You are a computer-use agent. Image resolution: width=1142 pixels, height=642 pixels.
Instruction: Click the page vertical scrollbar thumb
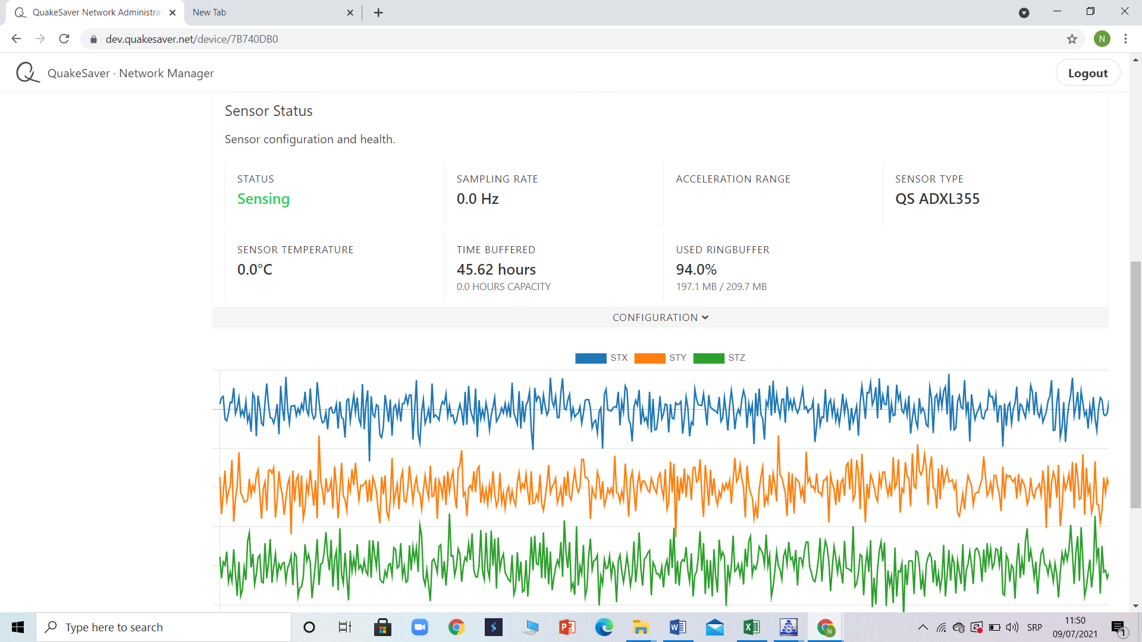pos(1135,385)
